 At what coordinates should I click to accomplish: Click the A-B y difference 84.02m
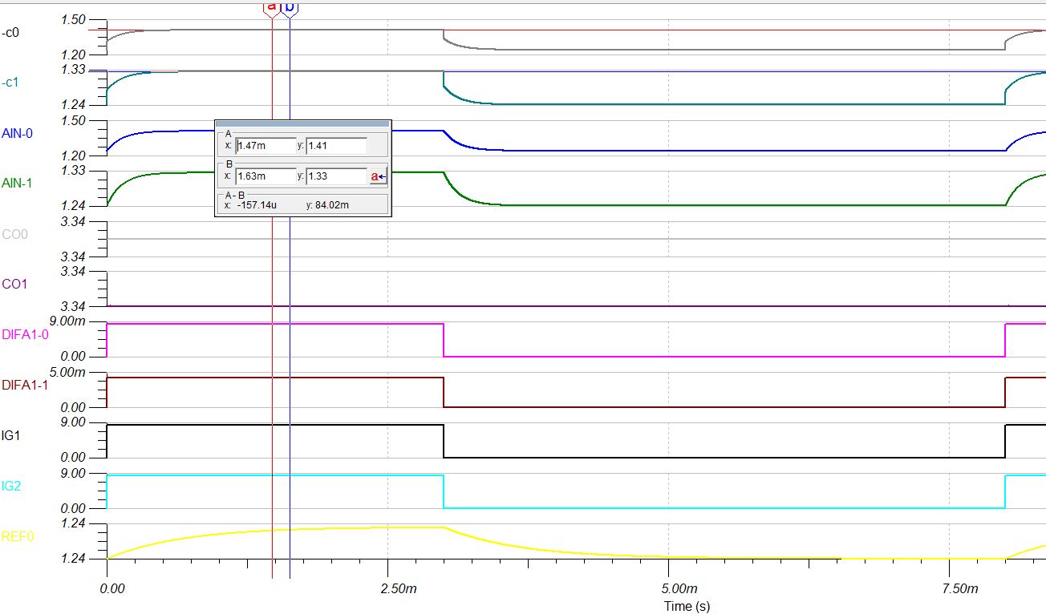click(x=333, y=205)
